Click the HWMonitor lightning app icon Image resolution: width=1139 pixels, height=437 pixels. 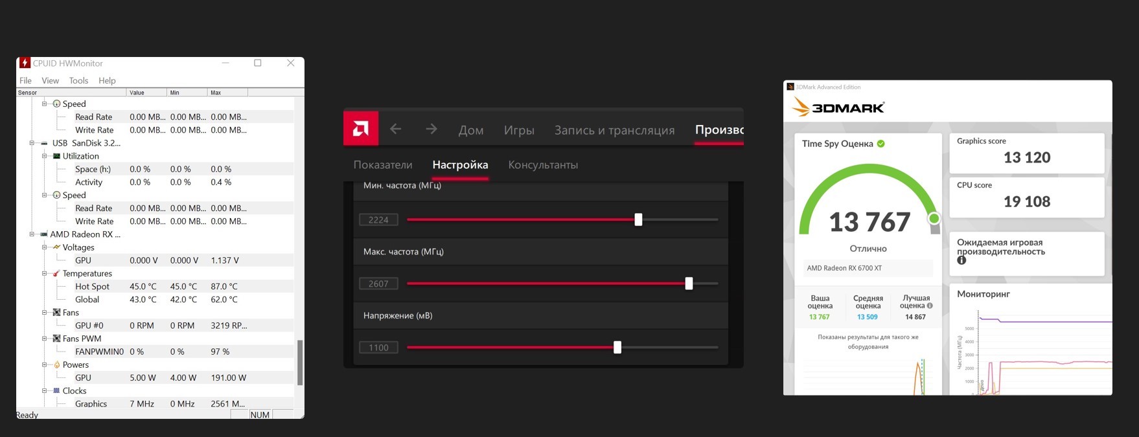25,63
